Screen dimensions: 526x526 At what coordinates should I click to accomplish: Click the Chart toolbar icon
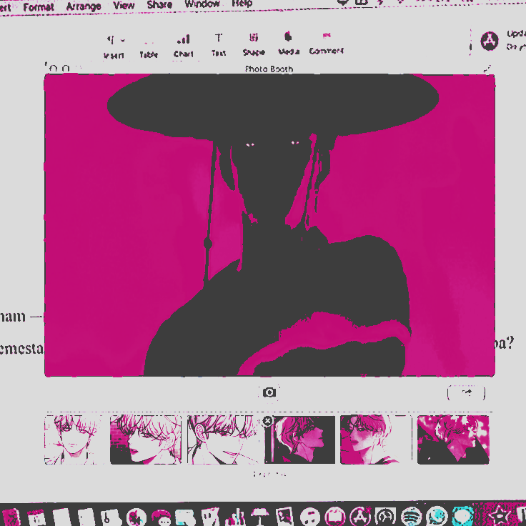click(x=184, y=45)
